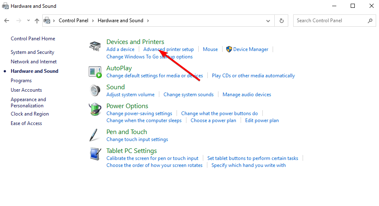Screen dimensions: 379x206
Task: Go up one folder level
Action: coord(37,21)
